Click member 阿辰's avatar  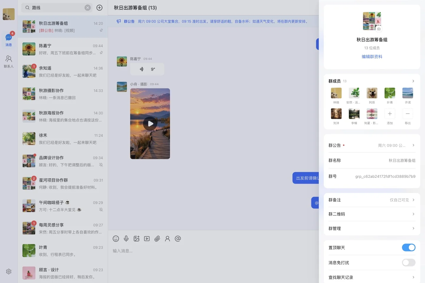pos(372,93)
